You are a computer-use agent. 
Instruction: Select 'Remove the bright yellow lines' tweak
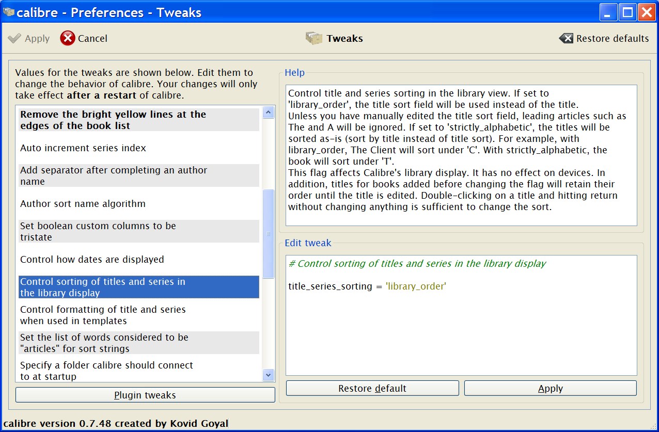pyautogui.click(x=139, y=120)
